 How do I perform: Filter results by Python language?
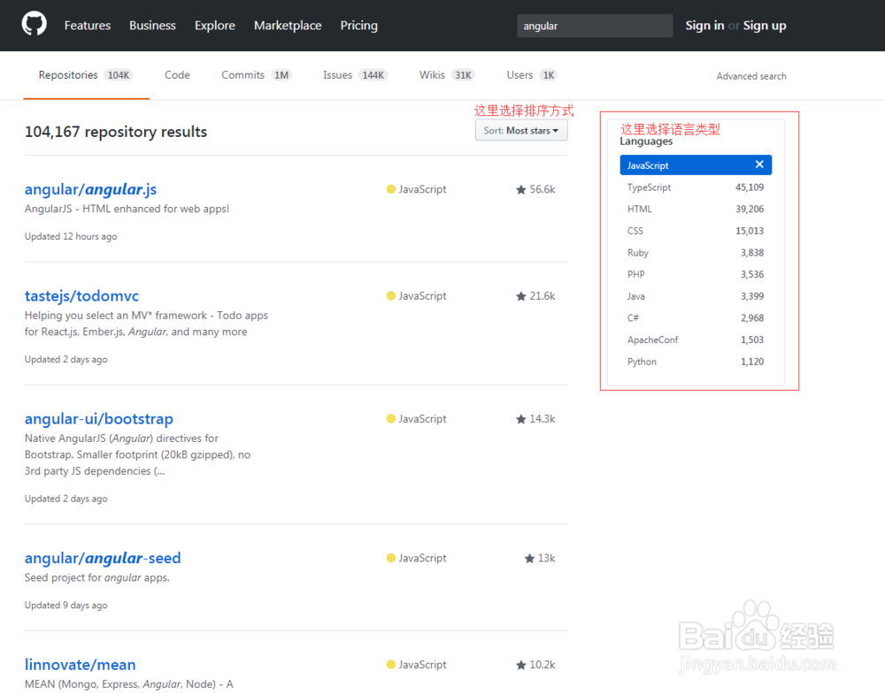(x=696, y=362)
